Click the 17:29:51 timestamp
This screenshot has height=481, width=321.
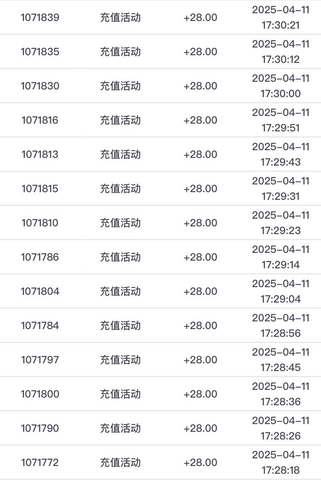(x=281, y=128)
